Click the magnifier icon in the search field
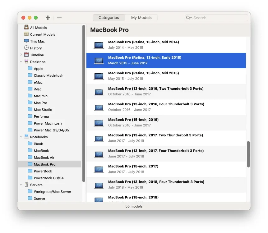The height and width of the screenshot is (233, 268). point(189,18)
